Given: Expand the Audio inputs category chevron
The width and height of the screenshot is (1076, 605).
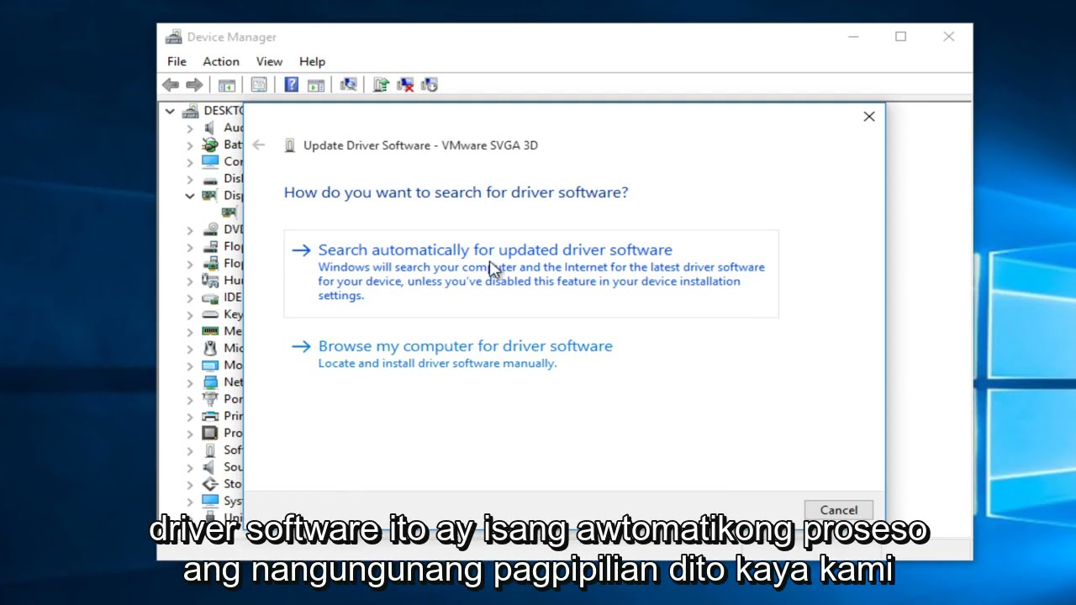Looking at the screenshot, I should 190,128.
